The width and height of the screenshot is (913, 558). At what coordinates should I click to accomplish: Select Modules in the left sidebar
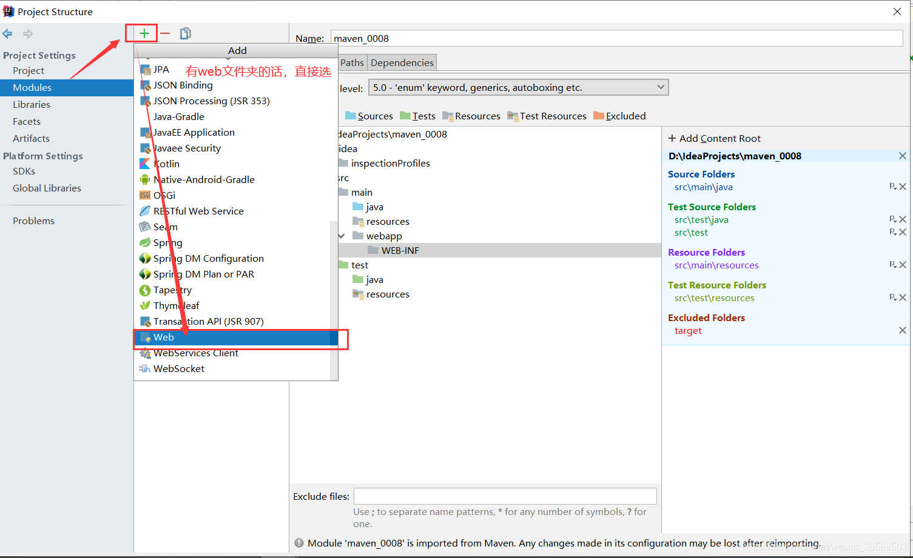pos(67,88)
